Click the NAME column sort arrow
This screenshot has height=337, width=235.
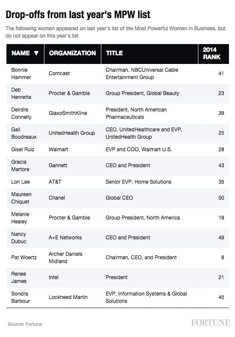[x=36, y=53]
